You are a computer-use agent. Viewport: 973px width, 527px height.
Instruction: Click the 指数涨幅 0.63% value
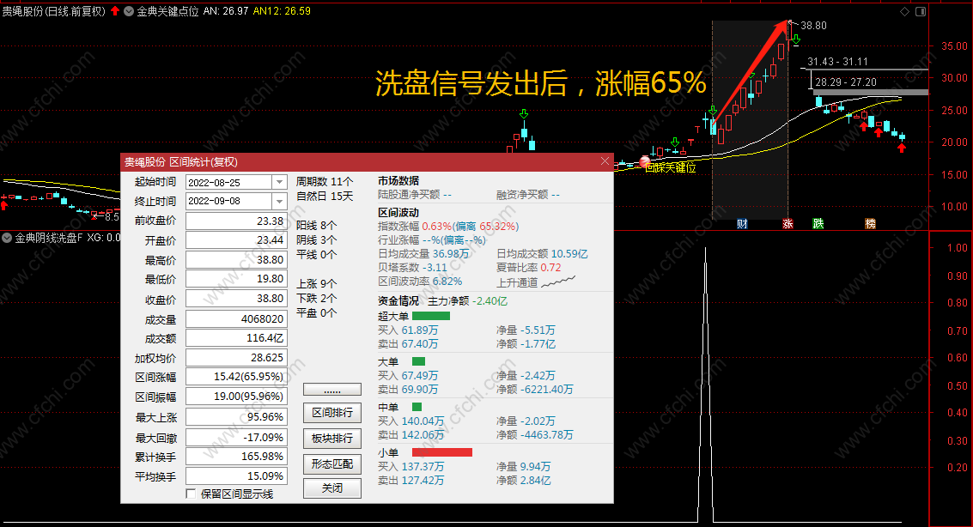click(x=437, y=227)
